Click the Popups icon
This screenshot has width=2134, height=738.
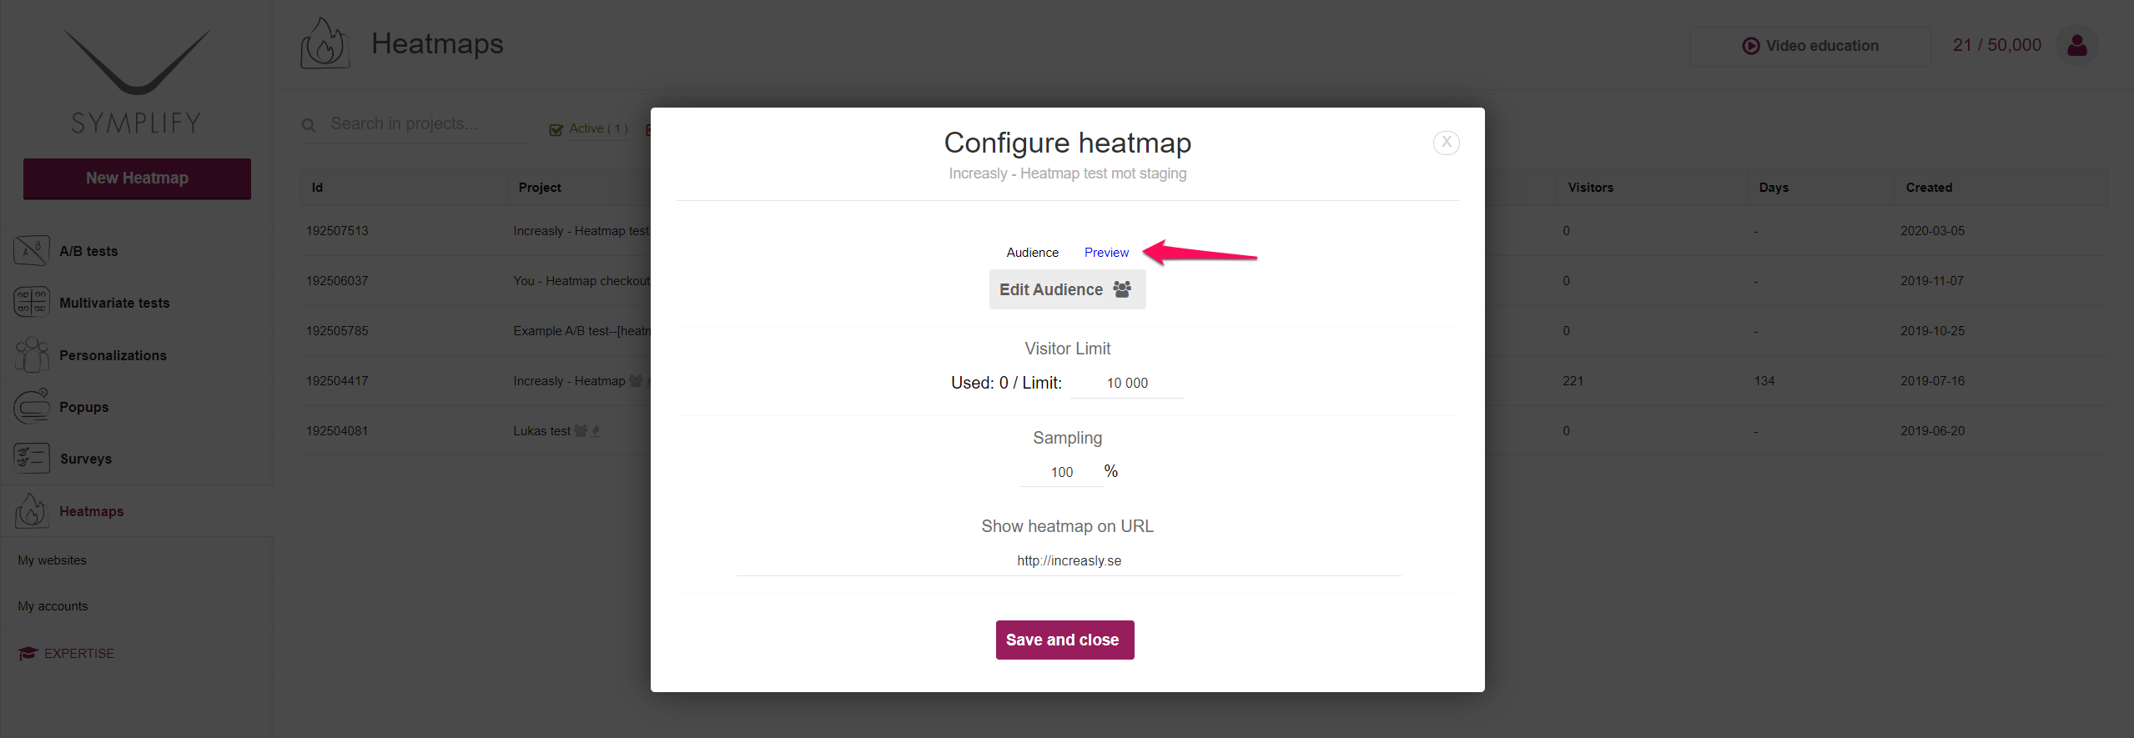click(x=31, y=406)
